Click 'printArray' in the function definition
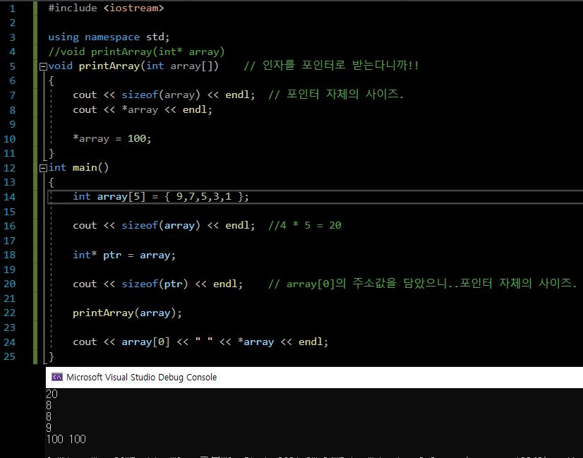The height and width of the screenshot is (458, 583). [109, 66]
